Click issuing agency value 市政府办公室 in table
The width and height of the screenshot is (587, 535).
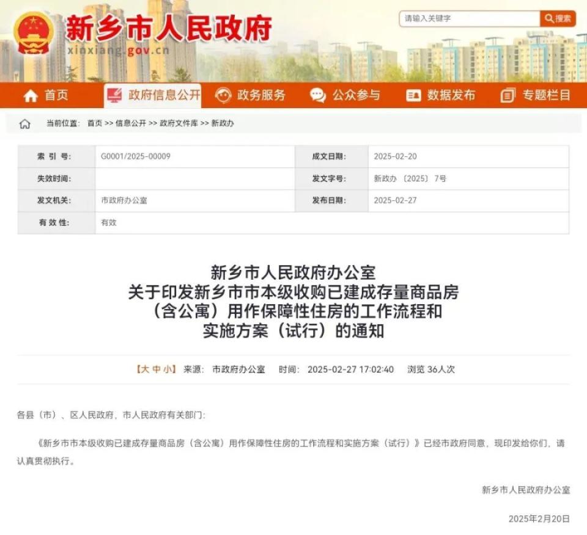coord(124,200)
